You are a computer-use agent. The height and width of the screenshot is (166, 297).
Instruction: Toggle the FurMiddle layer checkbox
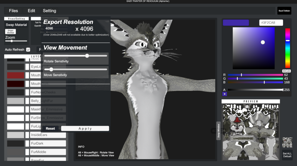click(x=27, y=152)
